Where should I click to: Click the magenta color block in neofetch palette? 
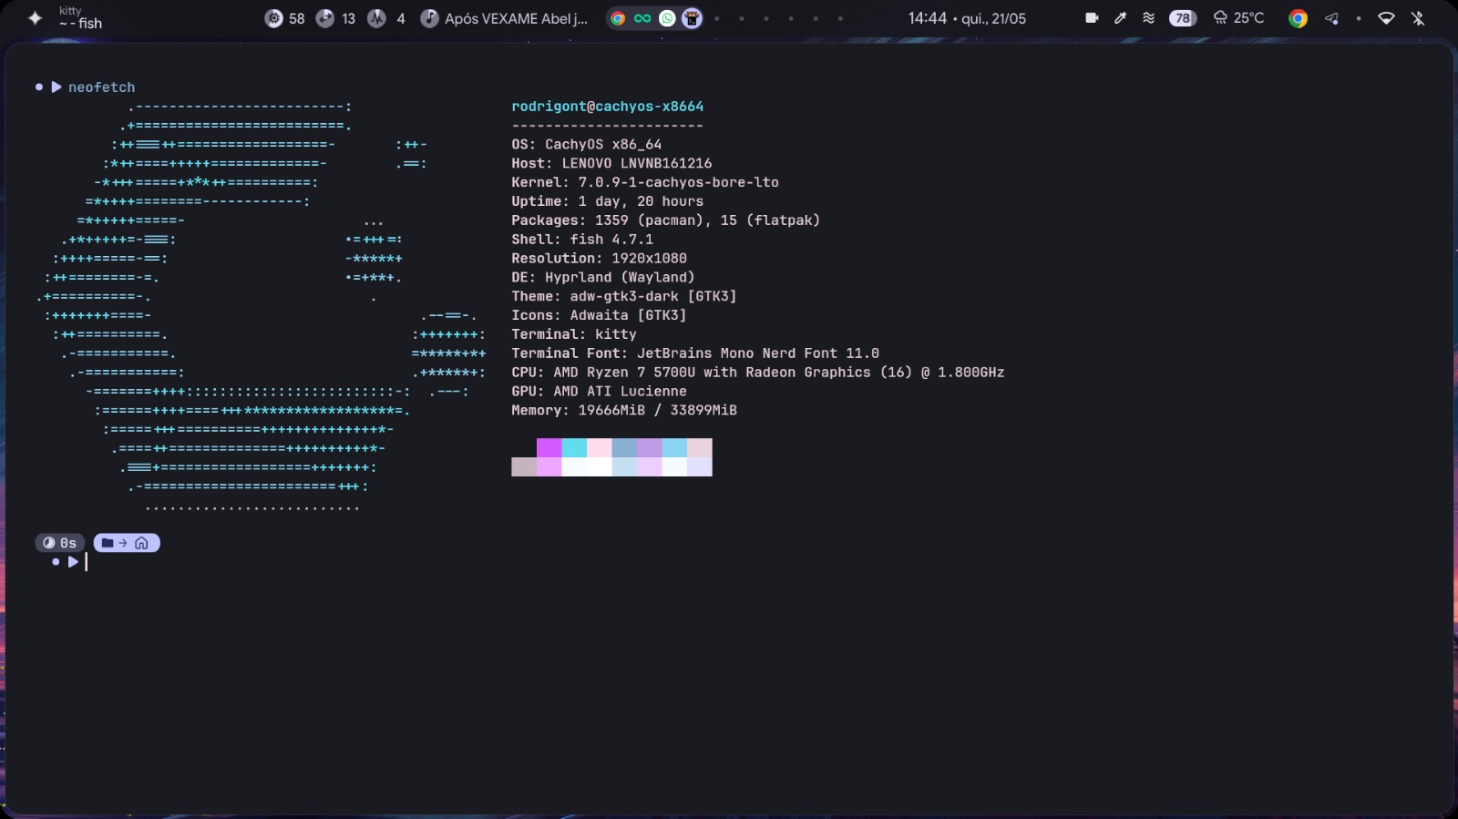(x=549, y=447)
